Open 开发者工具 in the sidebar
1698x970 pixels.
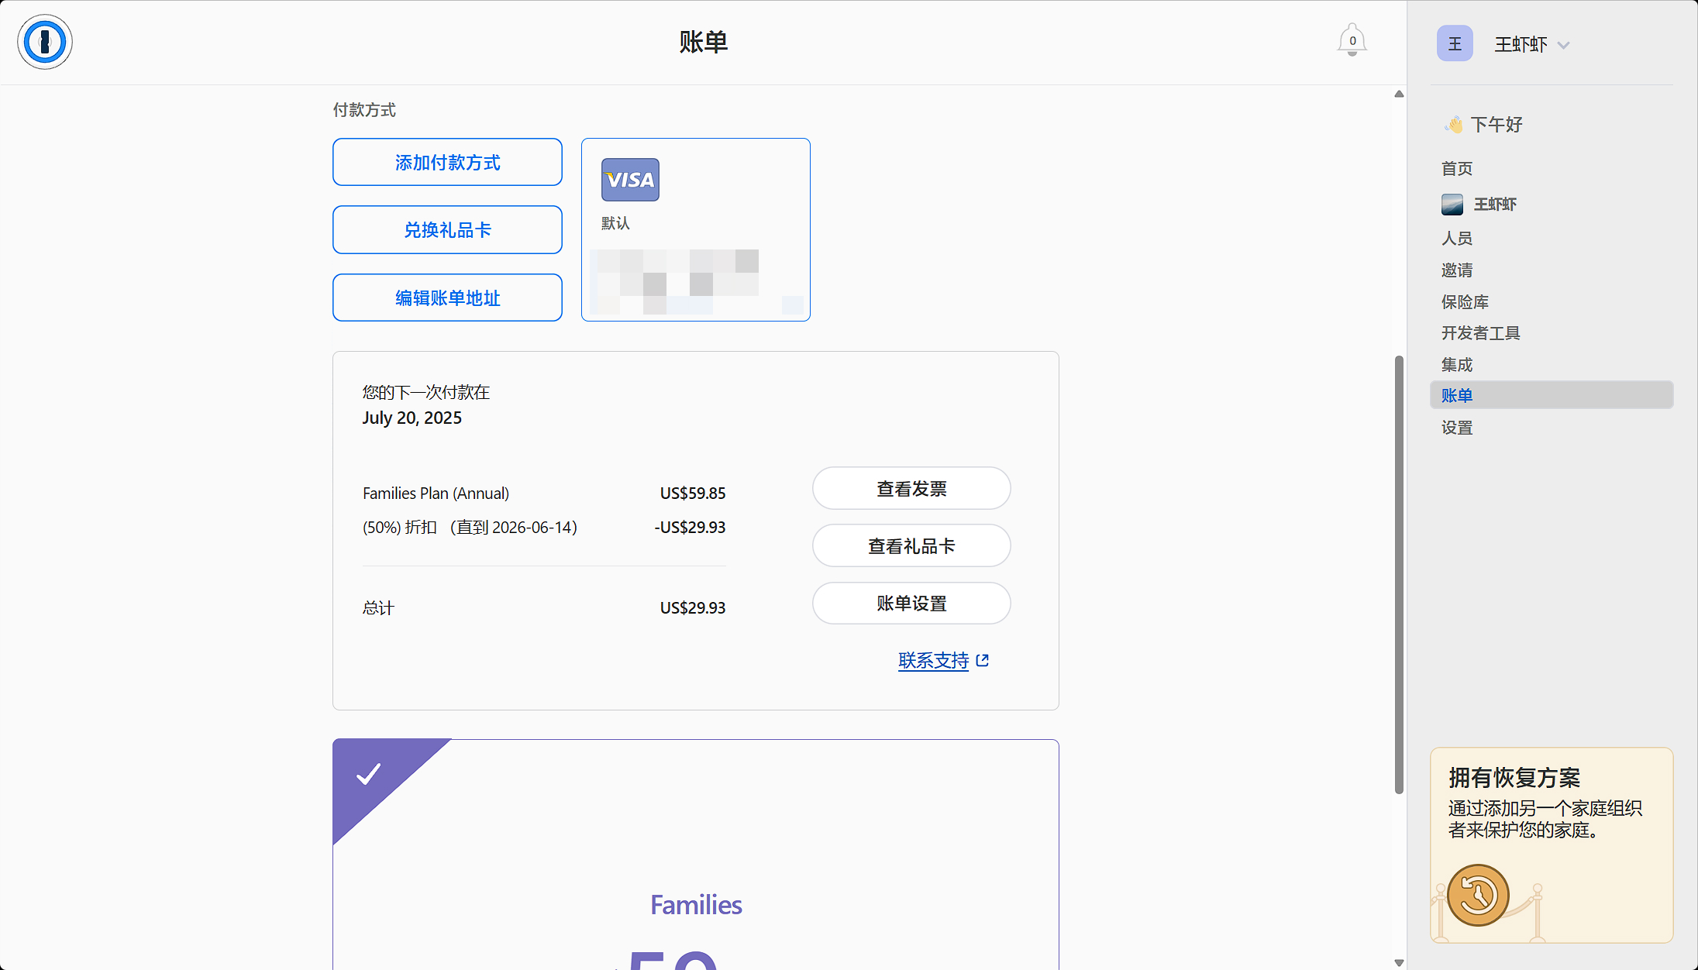[1480, 332]
